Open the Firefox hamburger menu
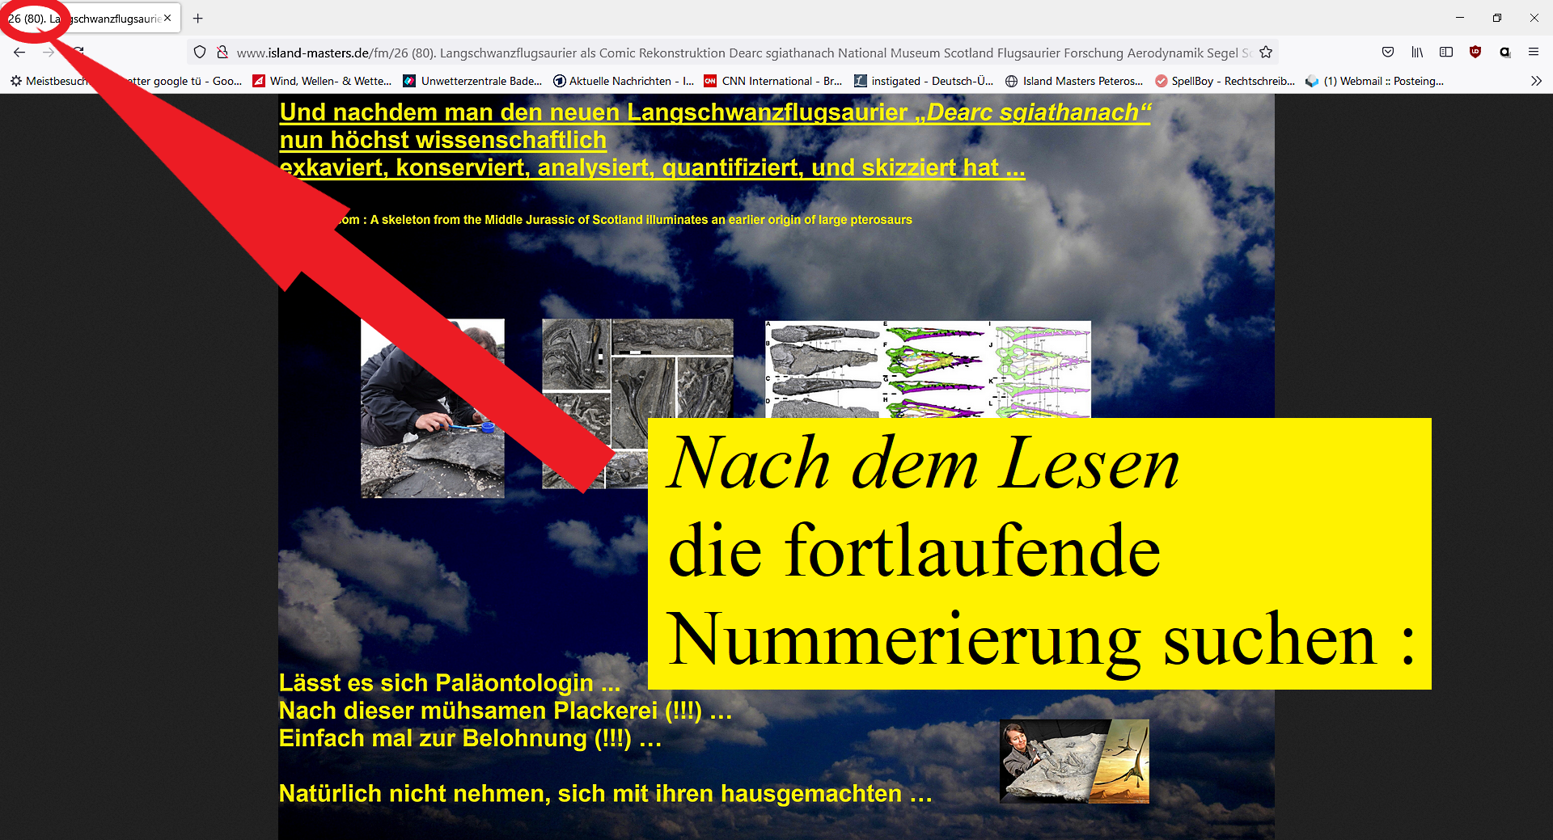 click(x=1534, y=53)
